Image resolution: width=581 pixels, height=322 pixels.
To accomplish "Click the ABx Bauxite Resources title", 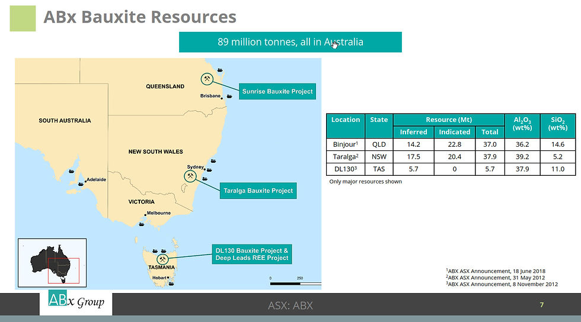I will tap(140, 17).
